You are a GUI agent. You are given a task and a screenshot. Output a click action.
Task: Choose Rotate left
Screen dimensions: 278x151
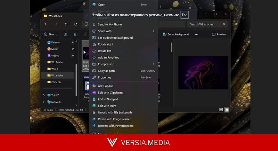[x=123, y=51]
